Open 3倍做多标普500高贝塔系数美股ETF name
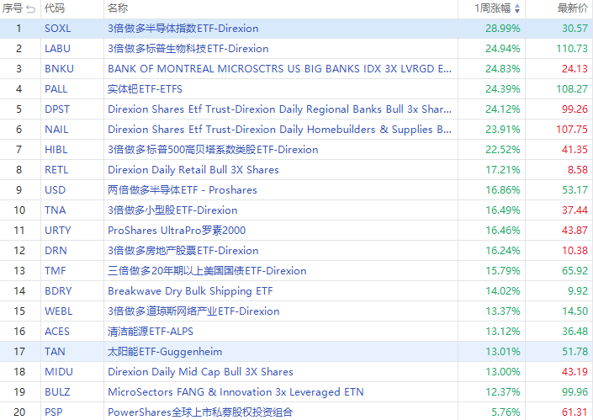The width and height of the screenshot is (593, 420). 213,150
